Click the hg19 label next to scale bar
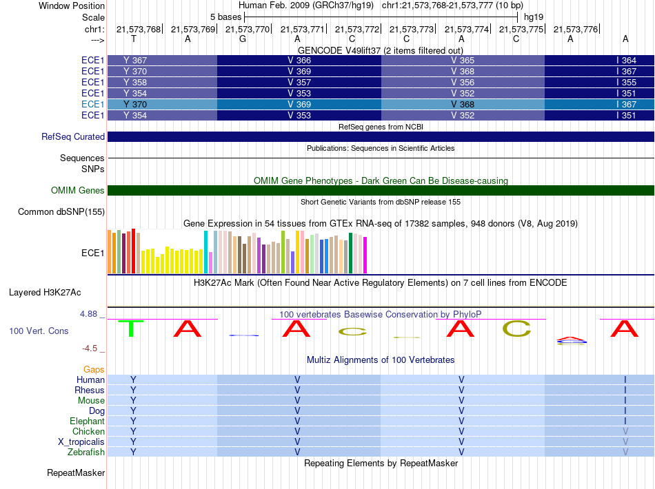The height and width of the screenshot is (489, 655). click(x=534, y=17)
